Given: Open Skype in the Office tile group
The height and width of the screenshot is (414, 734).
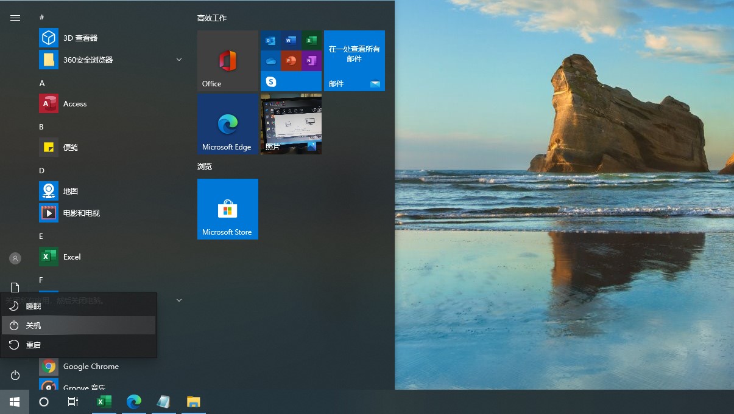Looking at the screenshot, I should point(270,81).
